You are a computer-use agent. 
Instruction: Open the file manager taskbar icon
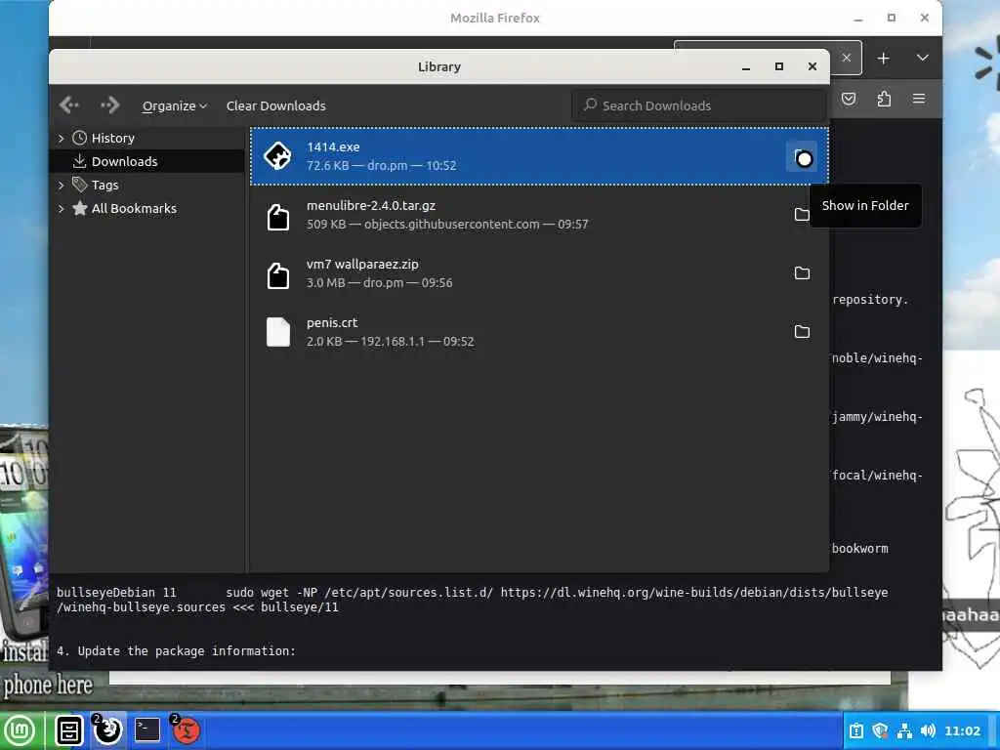[x=69, y=730]
